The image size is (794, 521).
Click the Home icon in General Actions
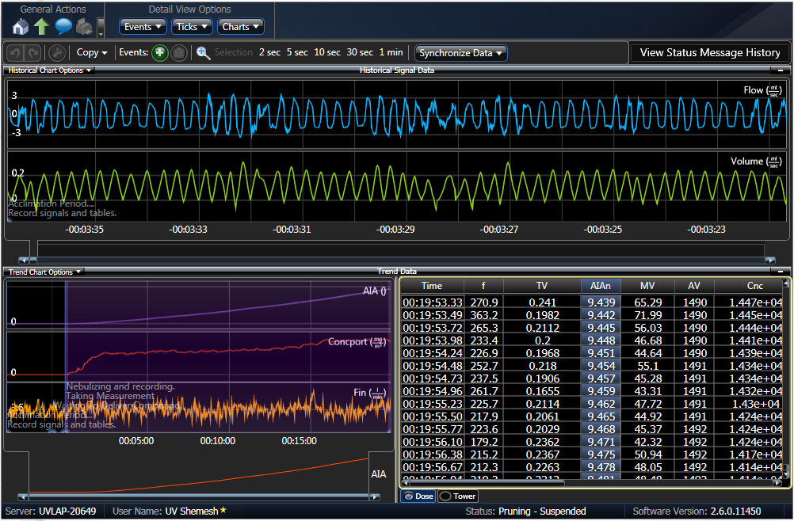tap(21, 26)
